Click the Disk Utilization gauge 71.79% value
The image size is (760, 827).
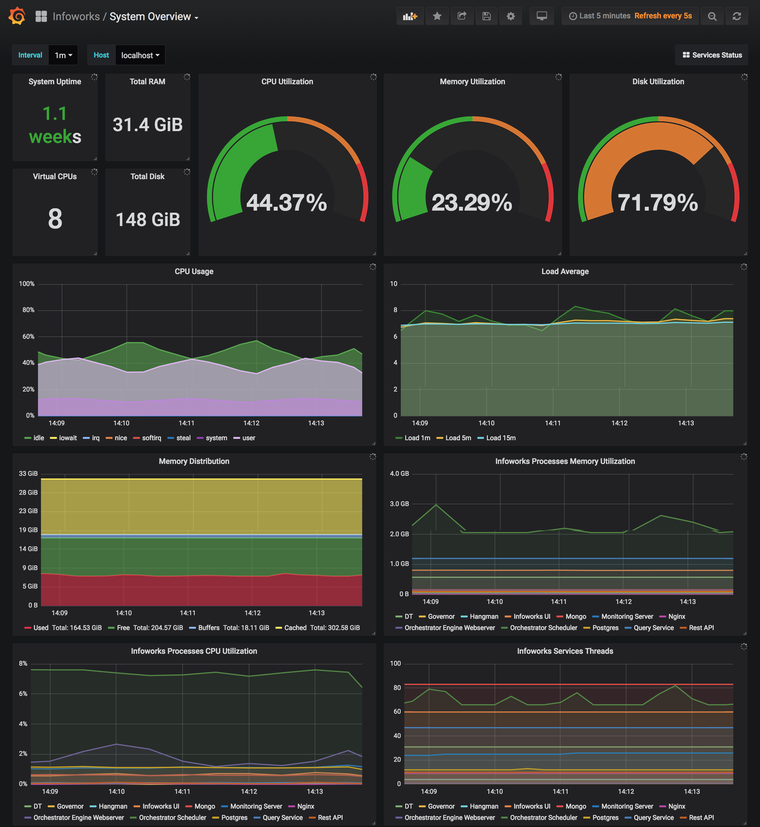pyautogui.click(x=658, y=203)
